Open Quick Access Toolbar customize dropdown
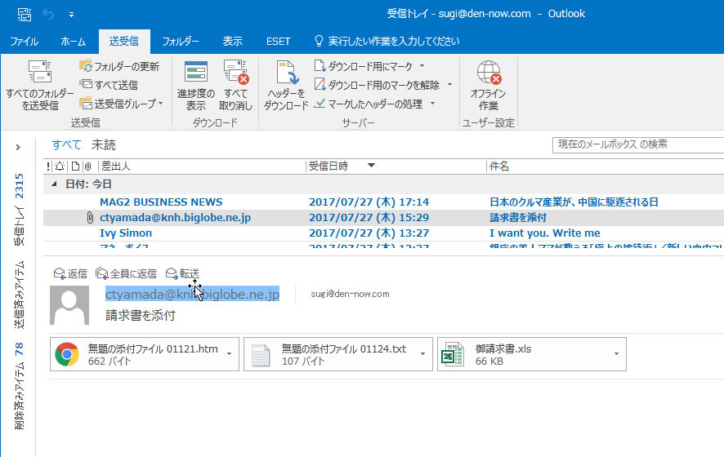Viewport: 724px width, 457px height. pos(71,15)
